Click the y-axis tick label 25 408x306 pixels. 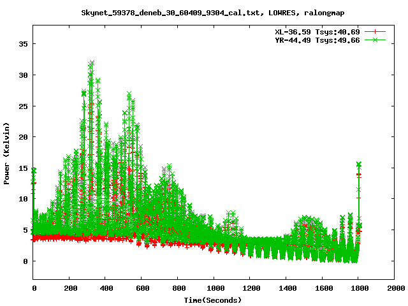23,106
